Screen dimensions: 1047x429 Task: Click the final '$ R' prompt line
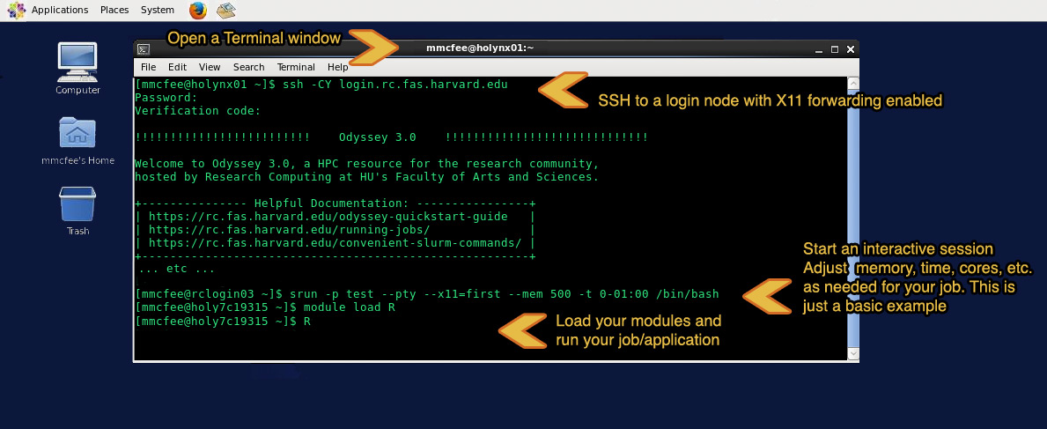(223, 322)
